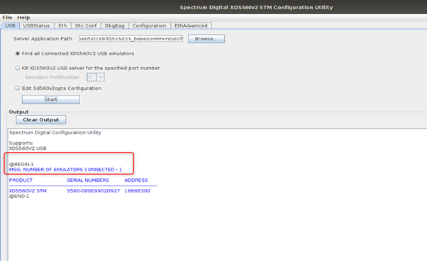Screen dimensions: 427x261
Task: Click the Start button
Action: pos(51,100)
